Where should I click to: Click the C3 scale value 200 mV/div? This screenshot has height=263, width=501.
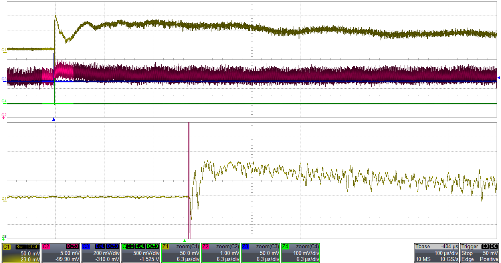(x=106, y=253)
